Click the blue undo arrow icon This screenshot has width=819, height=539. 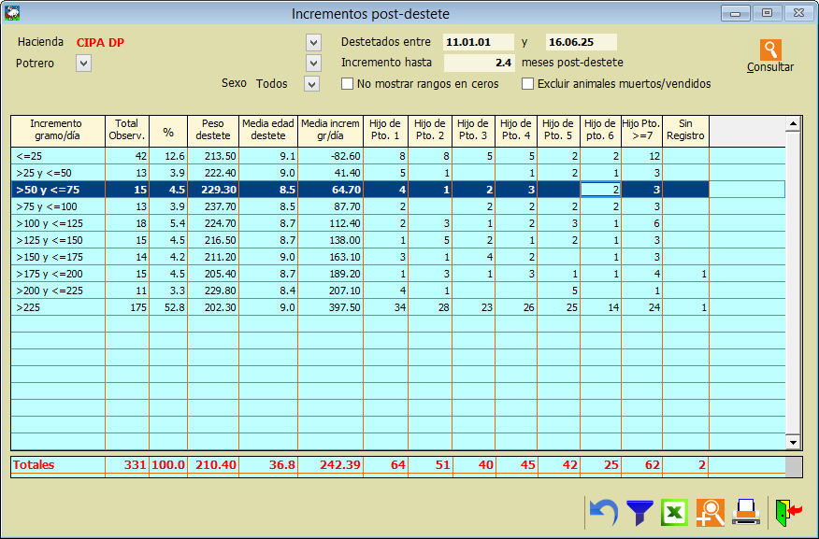(605, 512)
